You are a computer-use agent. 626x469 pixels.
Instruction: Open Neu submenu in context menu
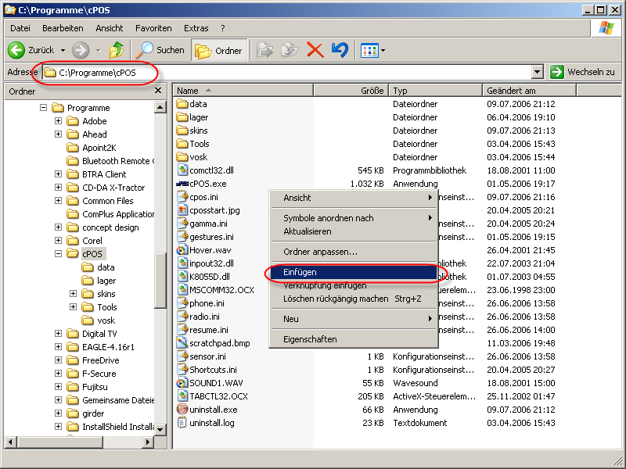[354, 319]
